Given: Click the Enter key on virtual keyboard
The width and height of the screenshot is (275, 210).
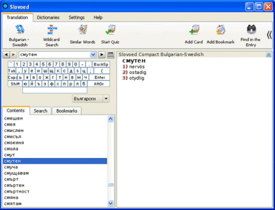Looking at the screenshot, I should coord(100,77).
